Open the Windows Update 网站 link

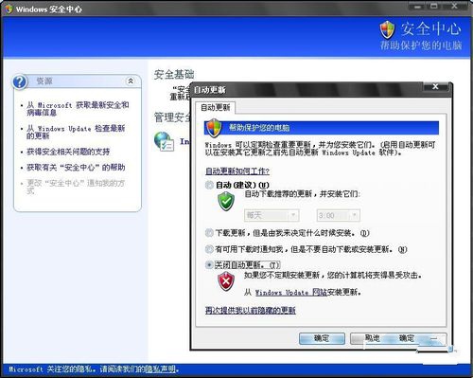pos(291,292)
